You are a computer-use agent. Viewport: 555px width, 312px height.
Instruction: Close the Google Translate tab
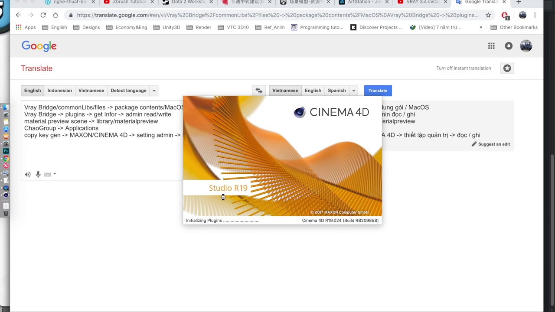point(504,2)
